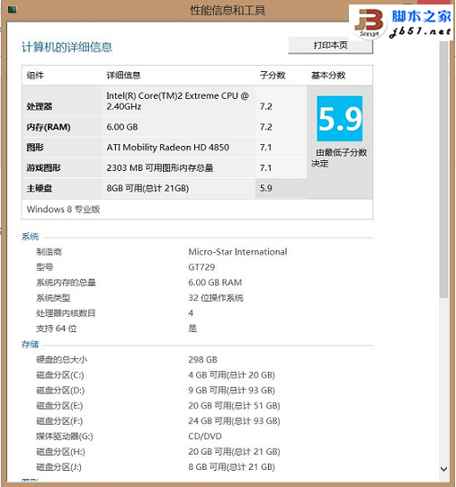The height and width of the screenshot is (487, 456).
Task: Click the GT729 model value
Action: [x=201, y=267]
